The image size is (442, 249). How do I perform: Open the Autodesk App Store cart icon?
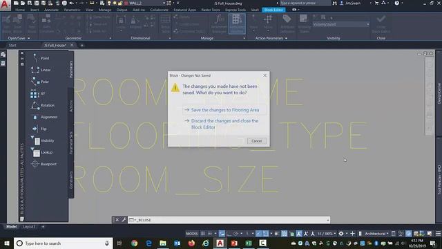pos(376,3)
